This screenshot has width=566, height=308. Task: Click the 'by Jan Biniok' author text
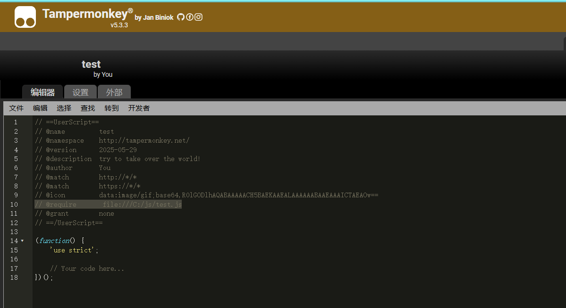154,17
